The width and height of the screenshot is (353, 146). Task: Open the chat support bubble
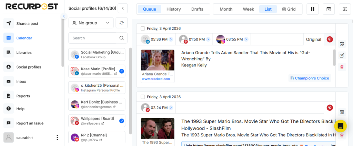coord(340,126)
